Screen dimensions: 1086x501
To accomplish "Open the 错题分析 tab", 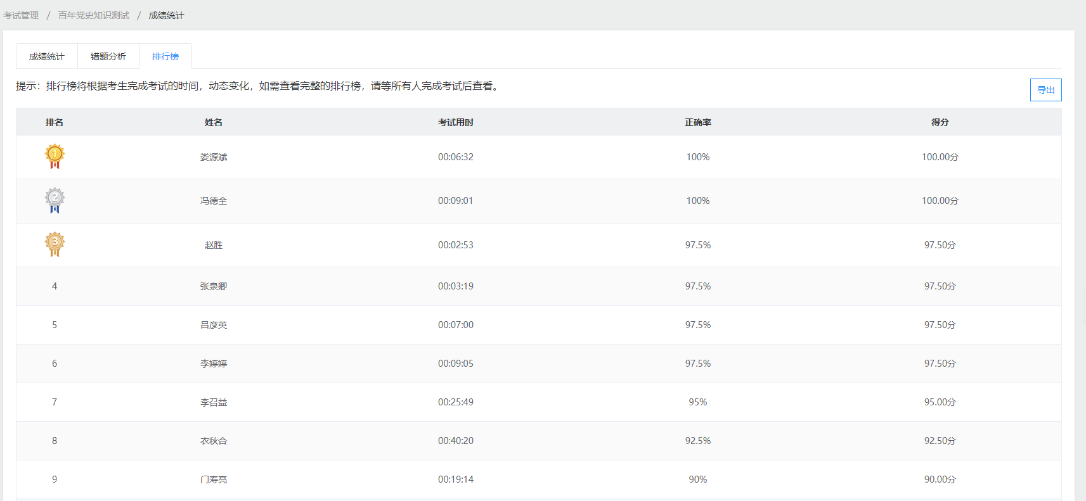I will coord(108,56).
